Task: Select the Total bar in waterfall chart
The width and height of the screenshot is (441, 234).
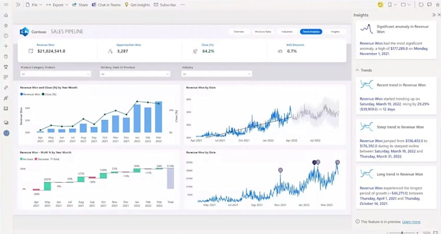Action: (x=171, y=178)
